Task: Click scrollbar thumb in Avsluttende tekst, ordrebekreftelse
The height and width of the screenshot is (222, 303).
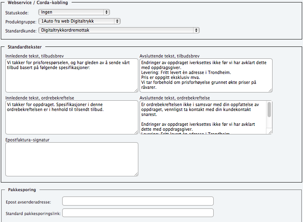Action: pos(269,109)
